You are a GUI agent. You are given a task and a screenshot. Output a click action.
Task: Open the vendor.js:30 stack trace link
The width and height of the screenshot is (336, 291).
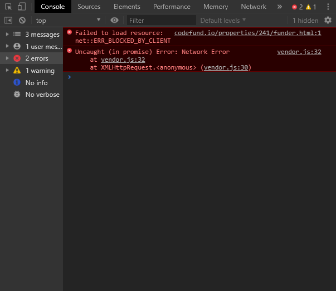226,68
